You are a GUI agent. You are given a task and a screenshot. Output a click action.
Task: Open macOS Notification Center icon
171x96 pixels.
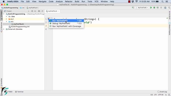[167, 2]
